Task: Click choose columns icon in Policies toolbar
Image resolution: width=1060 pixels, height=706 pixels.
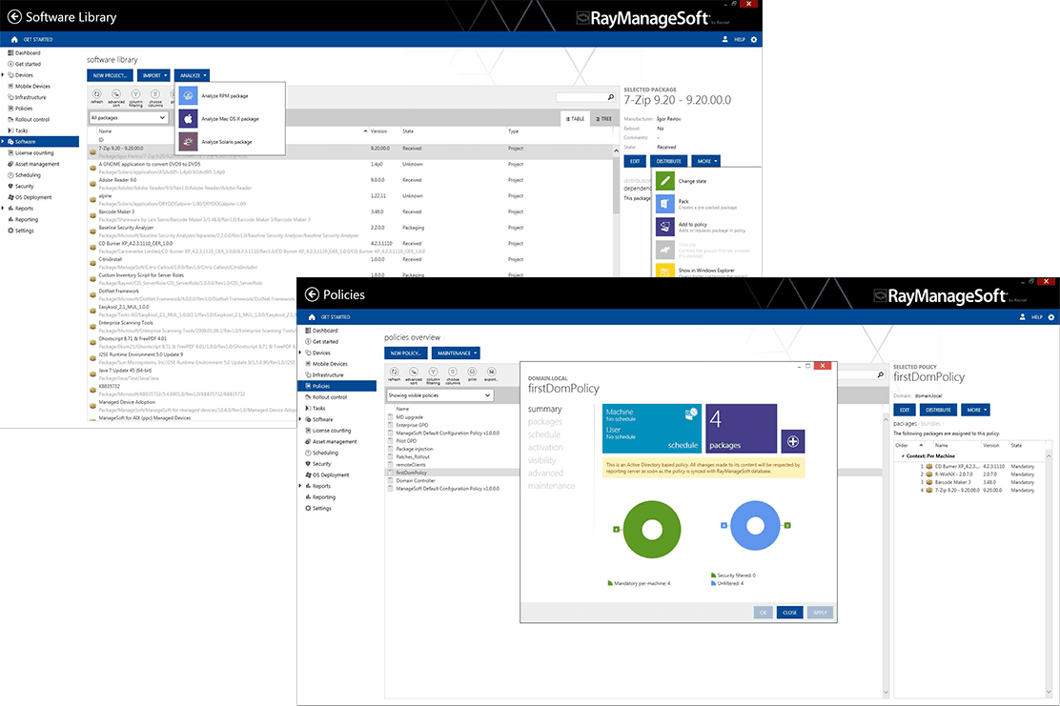Action: [453, 373]
